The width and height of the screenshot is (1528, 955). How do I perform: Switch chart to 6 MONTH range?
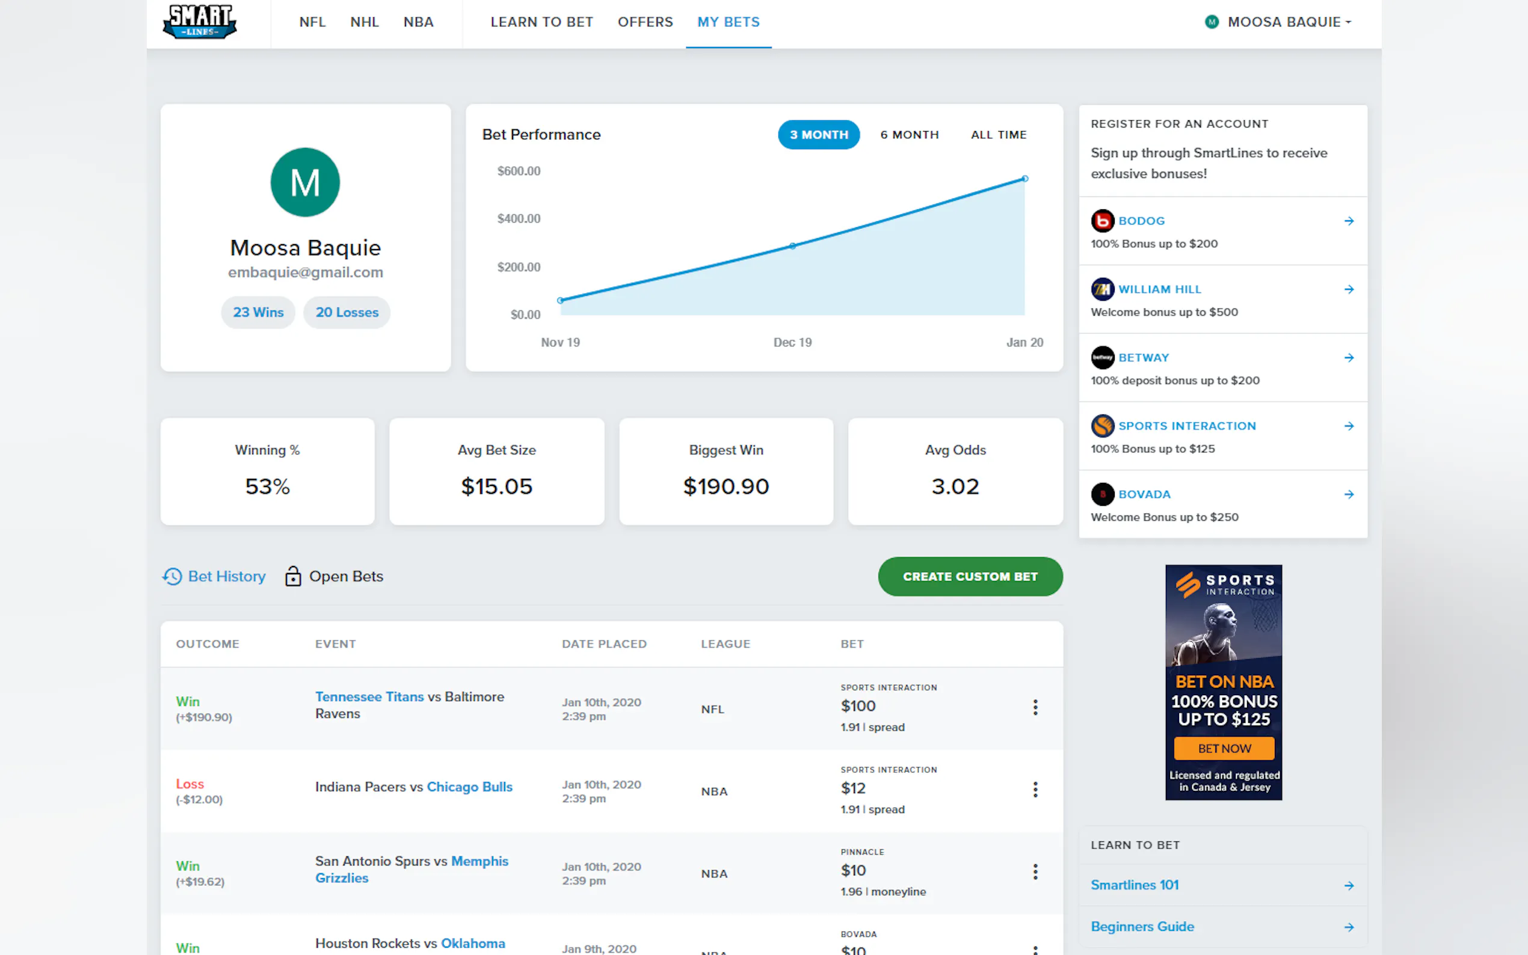(x=909, y=135)
